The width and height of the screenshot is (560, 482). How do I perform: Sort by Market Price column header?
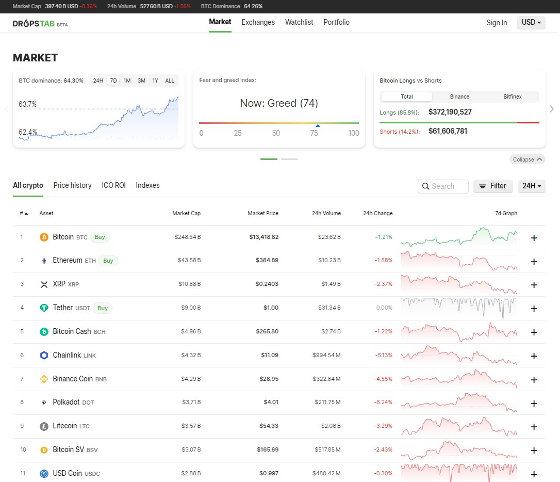point(263,213)
